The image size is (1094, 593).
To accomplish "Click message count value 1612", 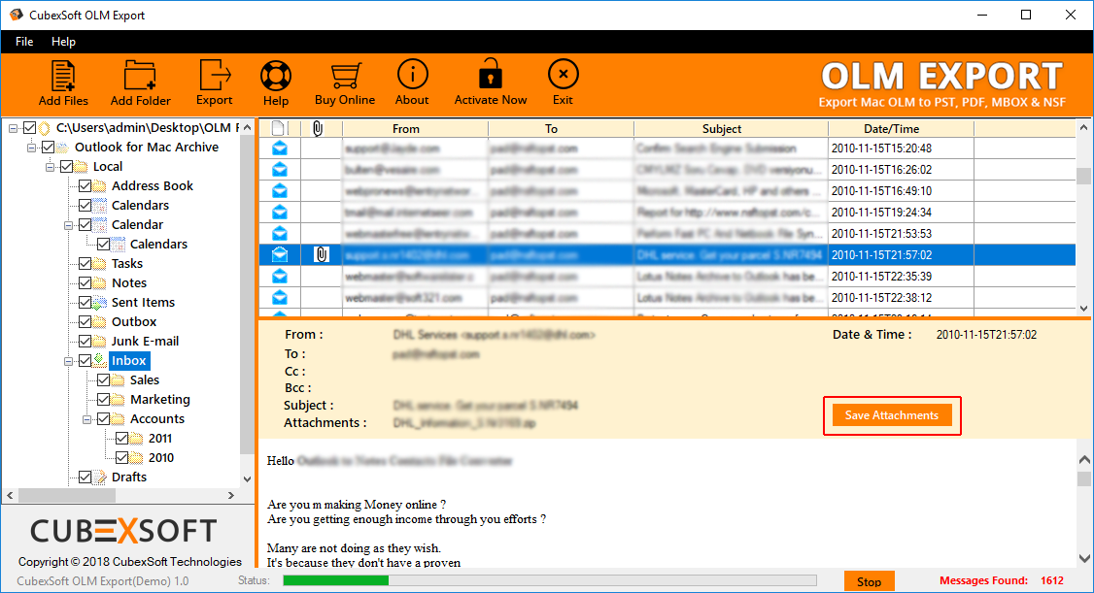I will tap(1052, 580).
